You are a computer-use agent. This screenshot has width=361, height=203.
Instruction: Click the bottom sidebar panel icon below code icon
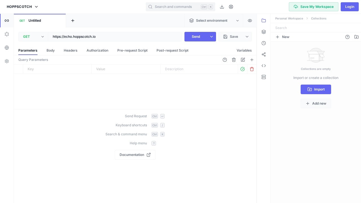coord(264,77)
